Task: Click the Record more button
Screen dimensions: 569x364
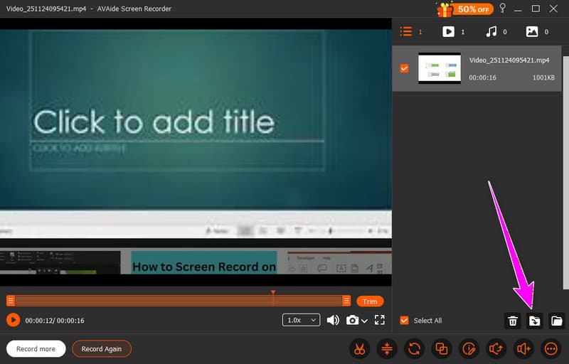Action: pos(36,349)
